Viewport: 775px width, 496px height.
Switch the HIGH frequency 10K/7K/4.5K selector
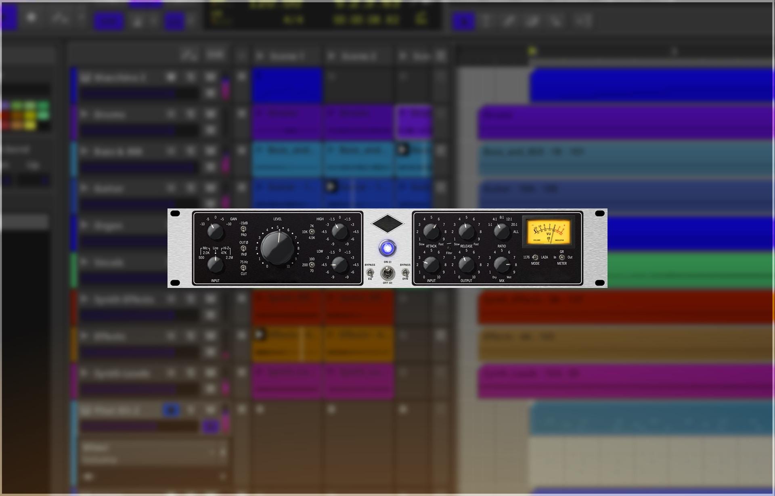[312, 232]
